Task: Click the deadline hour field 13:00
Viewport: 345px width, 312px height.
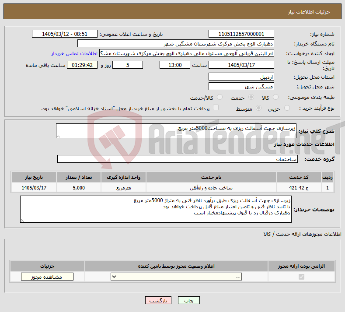Action: (175, 65)
